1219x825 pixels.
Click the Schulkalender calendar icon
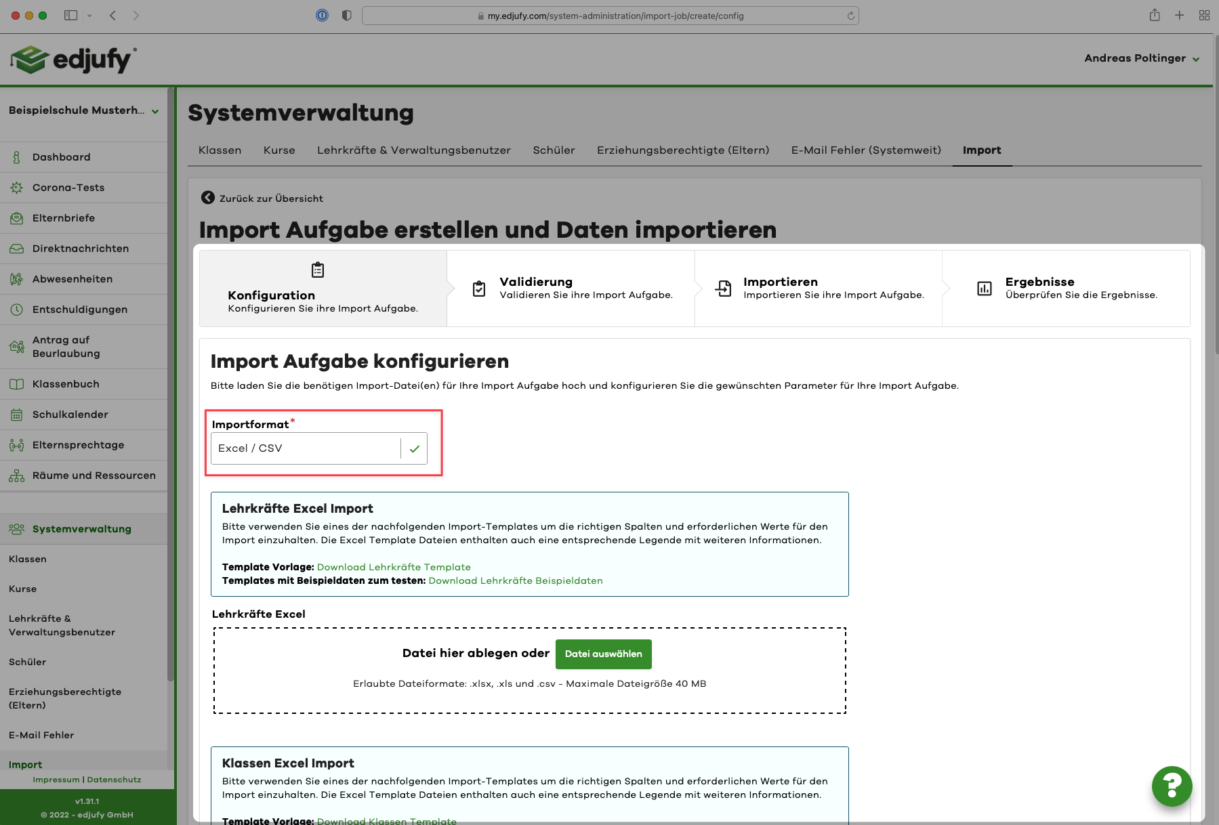[17, 415]
